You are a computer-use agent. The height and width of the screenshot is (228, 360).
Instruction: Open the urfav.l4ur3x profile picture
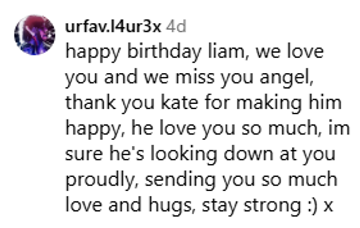pos(35,35)
